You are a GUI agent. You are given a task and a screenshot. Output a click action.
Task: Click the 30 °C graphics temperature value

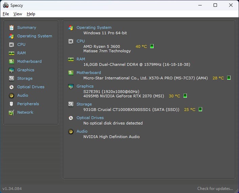pos(175,96)
